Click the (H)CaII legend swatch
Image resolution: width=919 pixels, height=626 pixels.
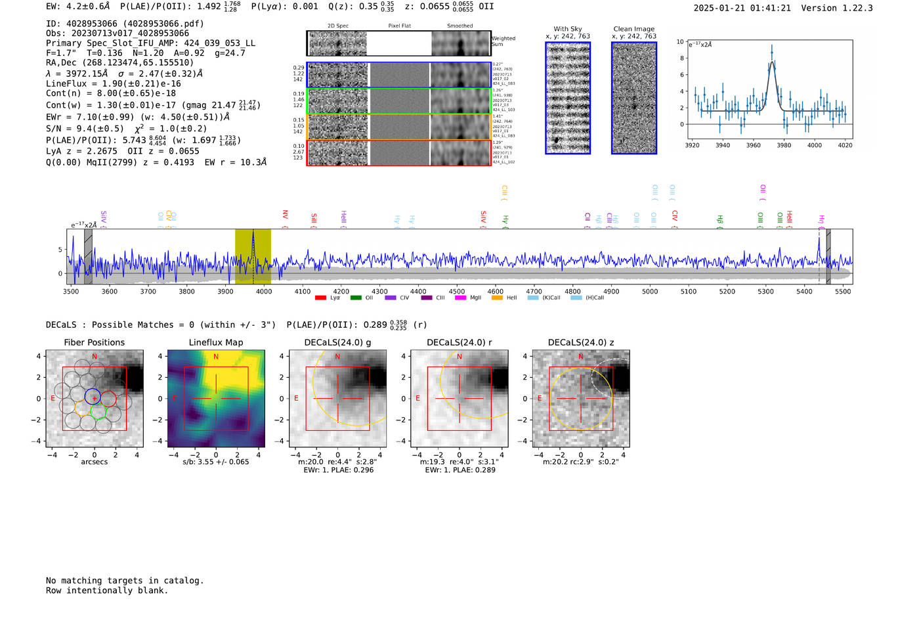pos(576,298)
